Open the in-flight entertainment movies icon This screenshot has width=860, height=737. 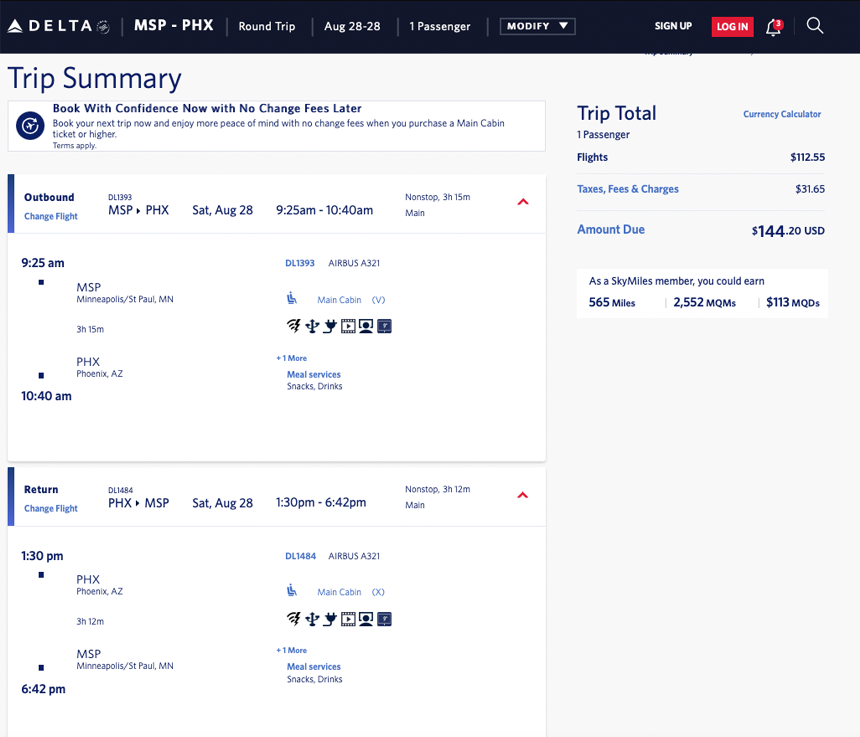[x=348, y=326]
